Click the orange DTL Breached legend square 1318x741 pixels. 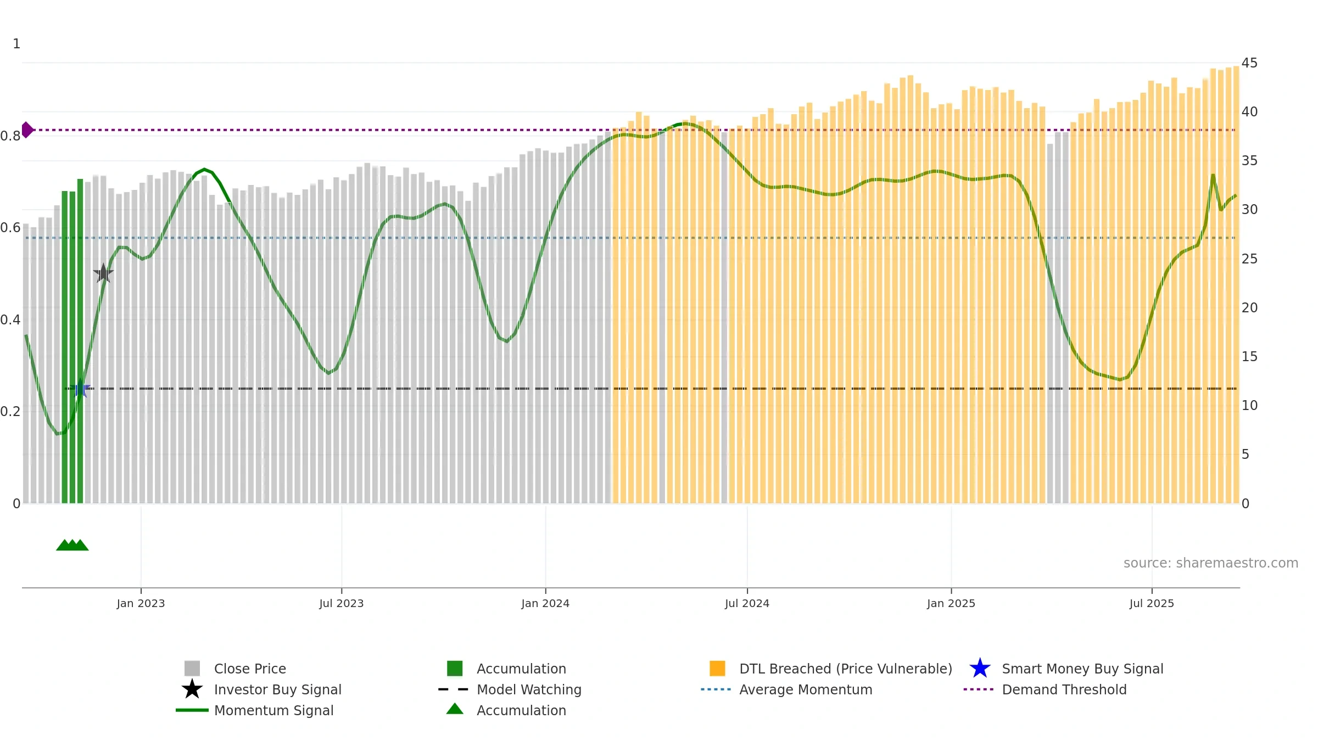pos(717,668)
